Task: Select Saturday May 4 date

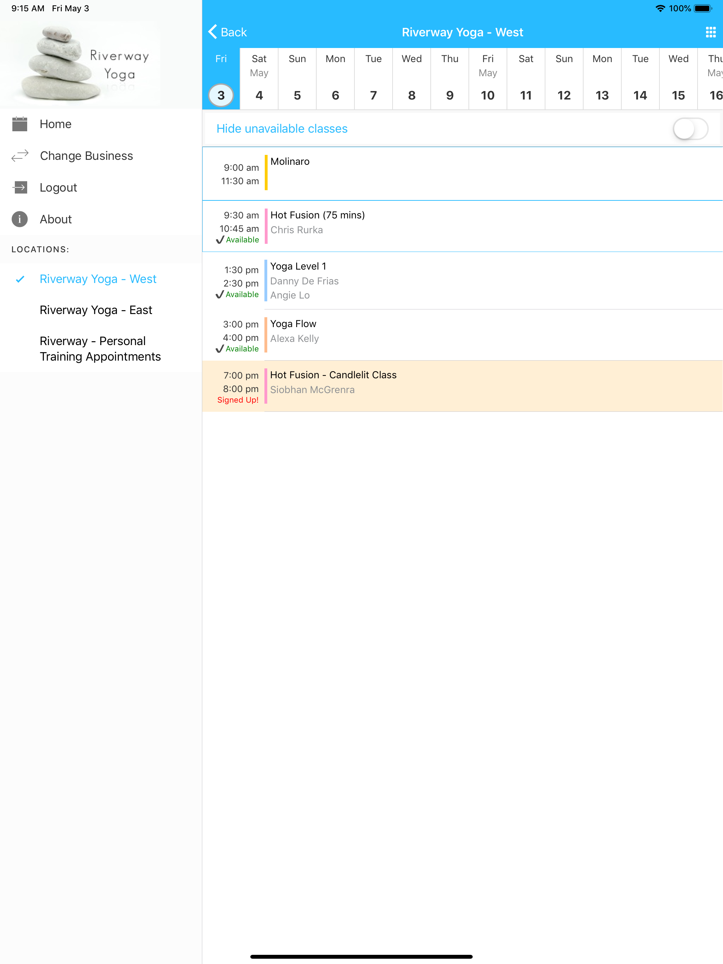Action: [259, 78]
